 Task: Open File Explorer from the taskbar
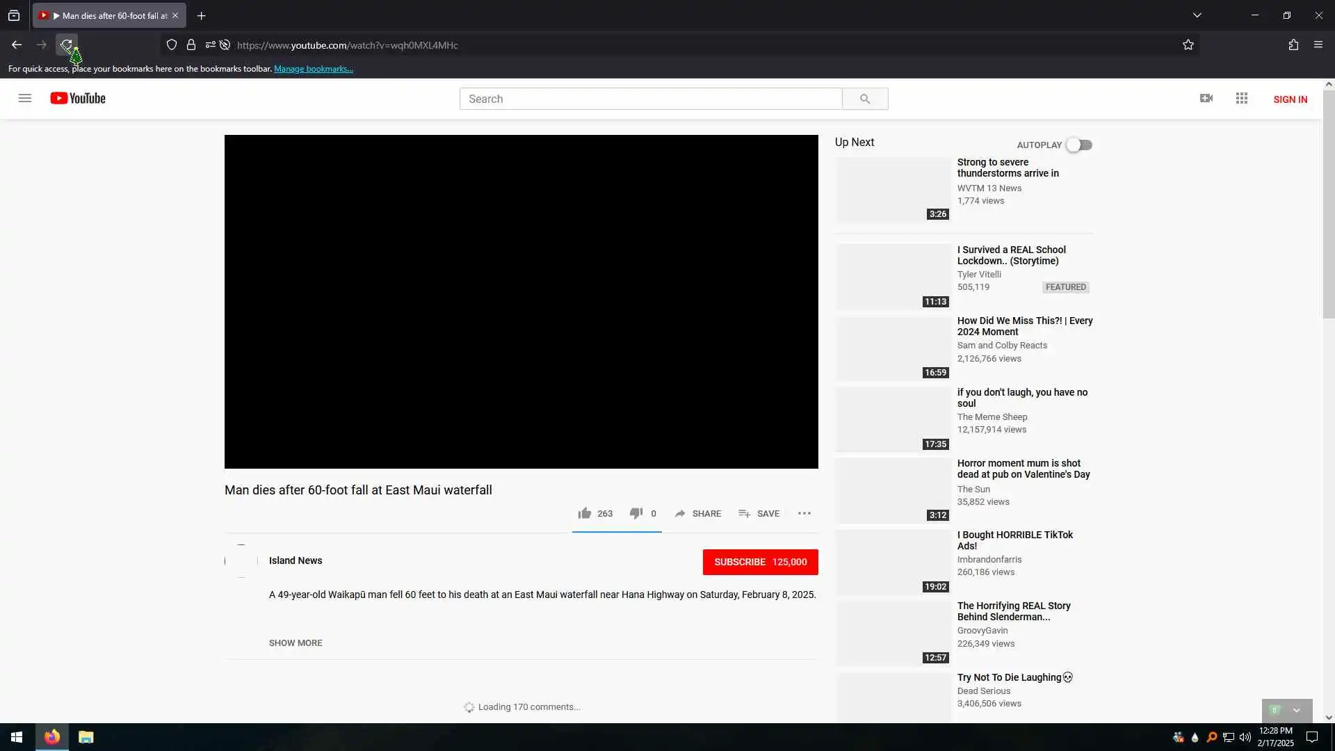(x=86, y=737)
